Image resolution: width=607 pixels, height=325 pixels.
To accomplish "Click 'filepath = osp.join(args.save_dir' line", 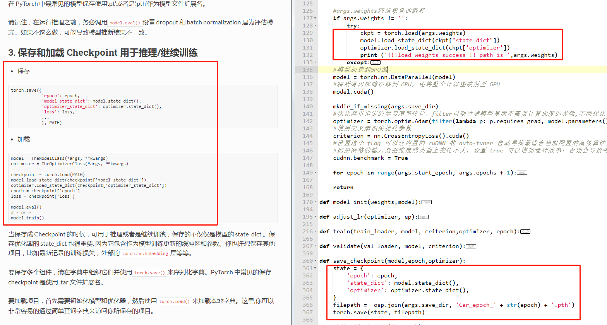I will click(x=454, y=305).
